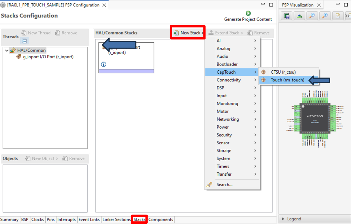351x224 pixels.
Task: Click the collapse-all icon under Threads
Action: pos(24,41)
